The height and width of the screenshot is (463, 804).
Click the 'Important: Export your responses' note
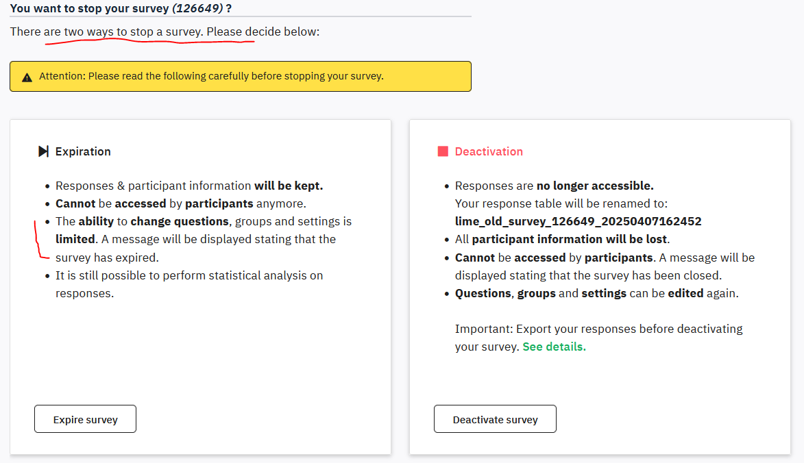598,329
